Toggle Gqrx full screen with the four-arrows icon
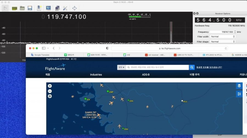The image size is (247, 138). pos(74,8)
